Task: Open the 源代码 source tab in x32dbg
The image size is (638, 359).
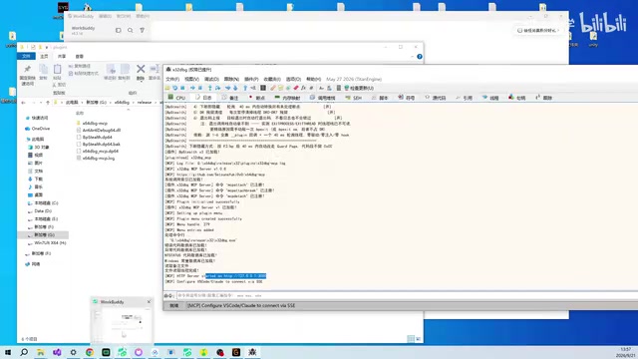Action: 436,98
